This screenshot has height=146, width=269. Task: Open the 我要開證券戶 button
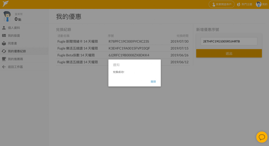[221, 4]
